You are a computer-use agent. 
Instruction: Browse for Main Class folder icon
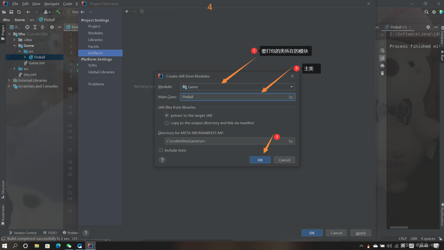tap(291, 97)
